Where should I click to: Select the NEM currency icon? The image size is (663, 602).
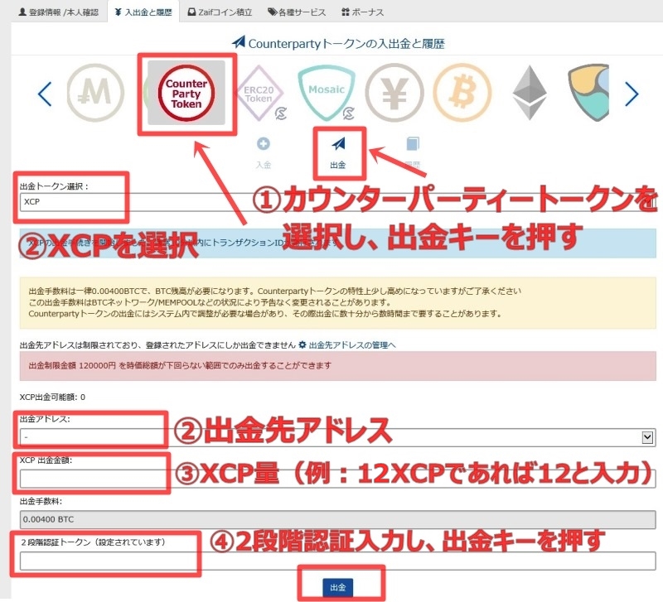click(588, 93)
